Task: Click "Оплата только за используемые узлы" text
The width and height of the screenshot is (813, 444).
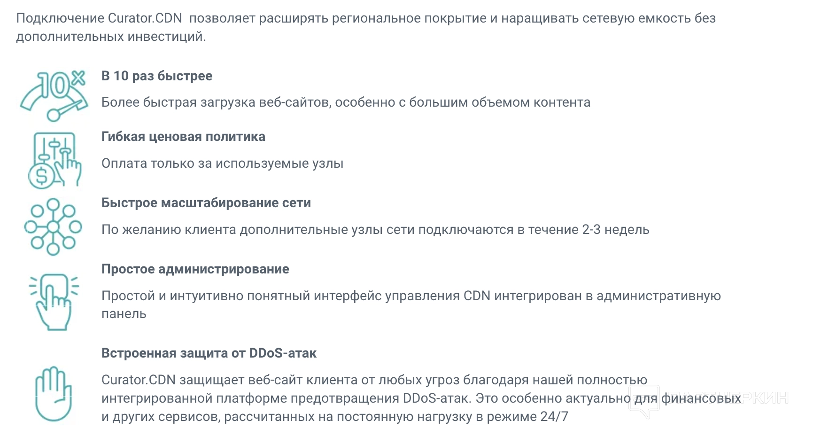Action: coord(223,164)
